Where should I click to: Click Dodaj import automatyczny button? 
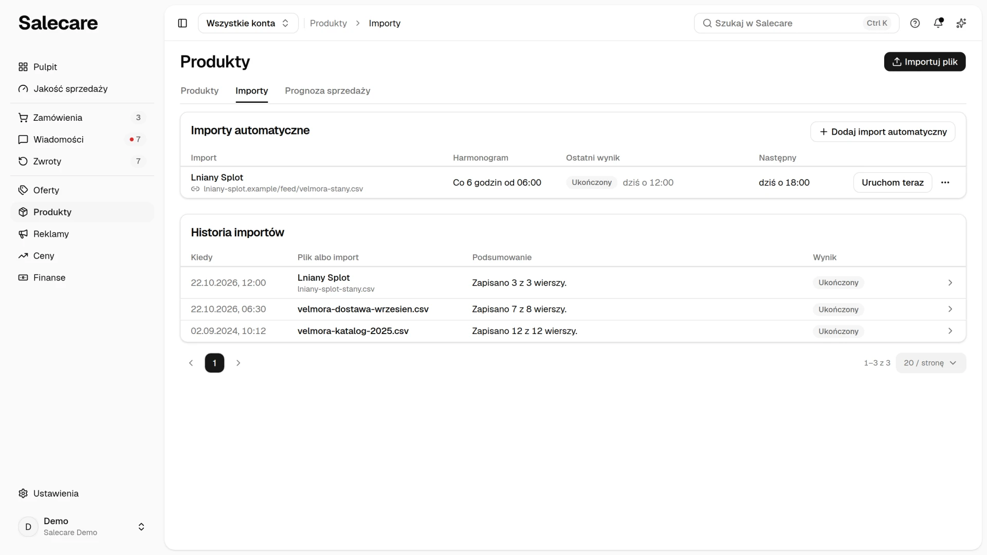click(x=883, y=132)
